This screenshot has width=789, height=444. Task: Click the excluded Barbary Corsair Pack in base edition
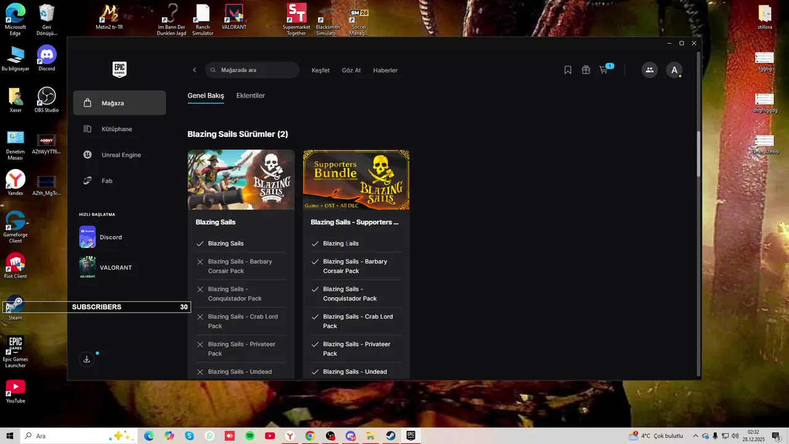click(241, 266)
